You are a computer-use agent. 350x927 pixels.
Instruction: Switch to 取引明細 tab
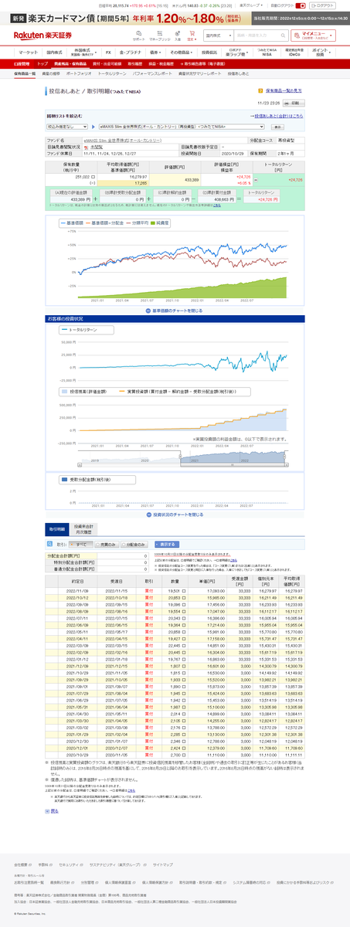(x=58, y=529)
